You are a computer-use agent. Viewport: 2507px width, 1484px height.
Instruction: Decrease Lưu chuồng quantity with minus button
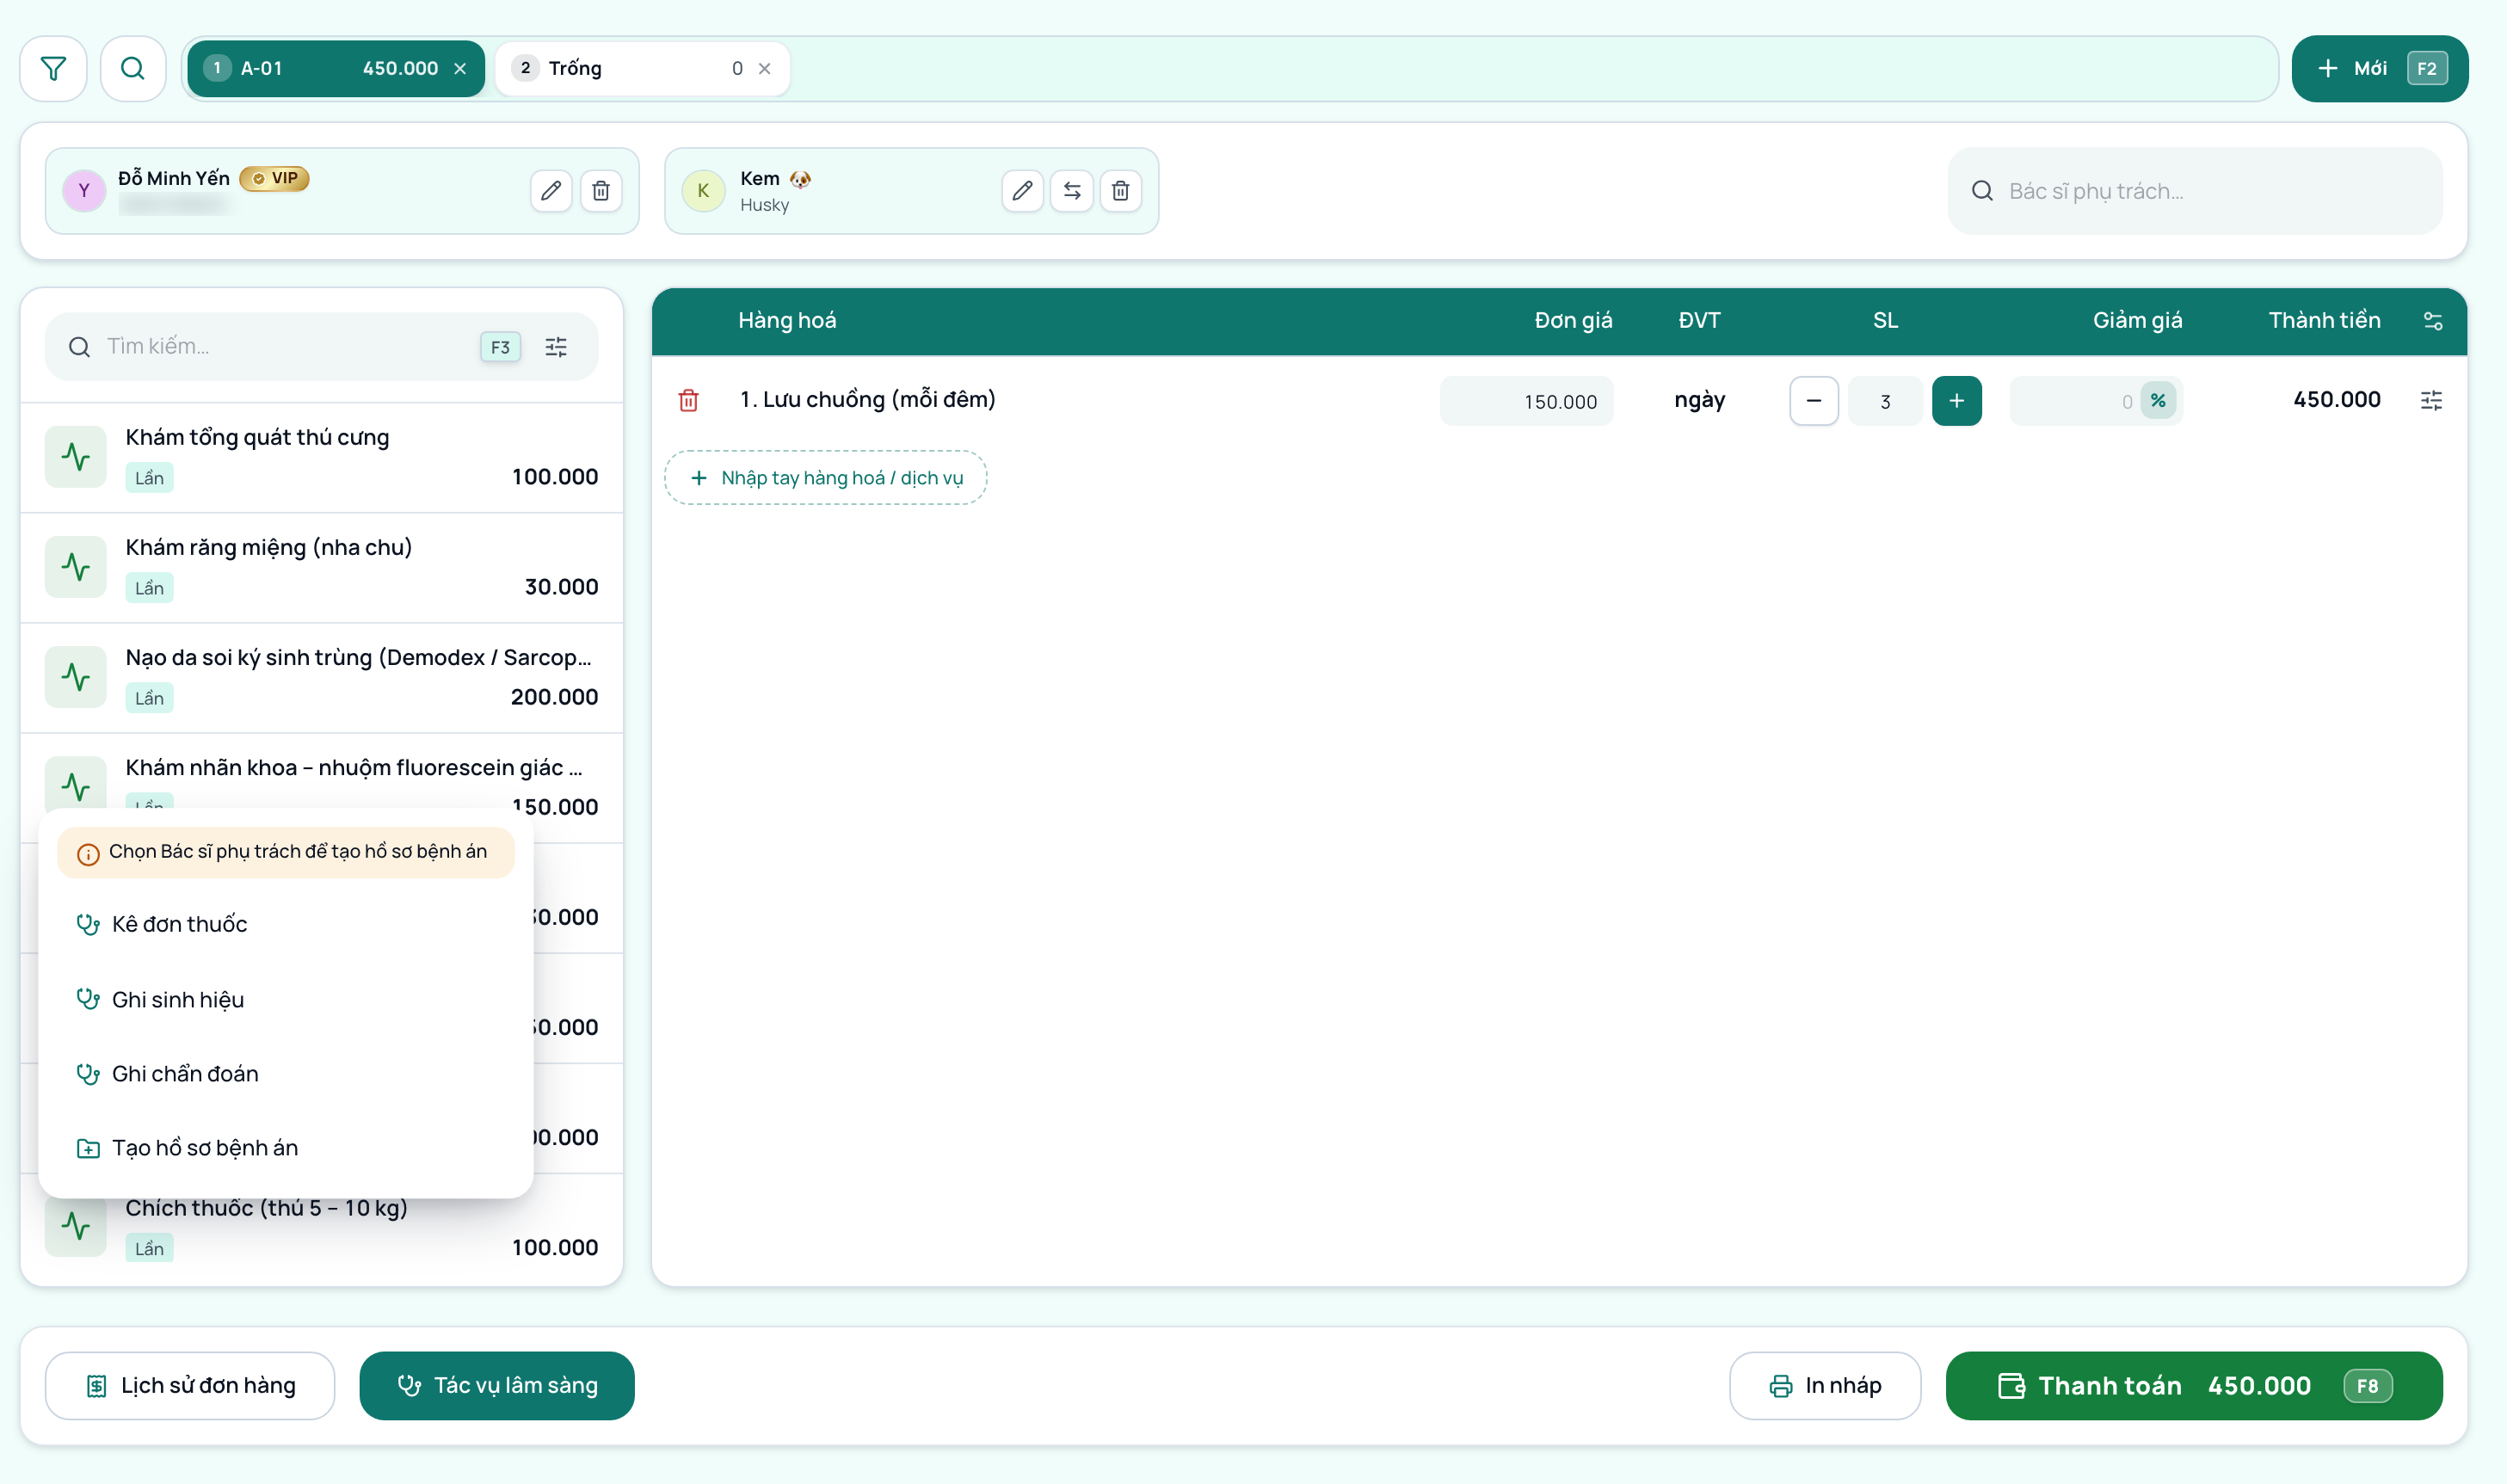[x=1813, y=401]
